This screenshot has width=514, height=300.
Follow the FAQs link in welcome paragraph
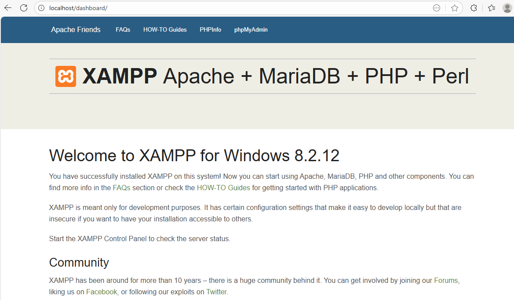pos(121,188)
